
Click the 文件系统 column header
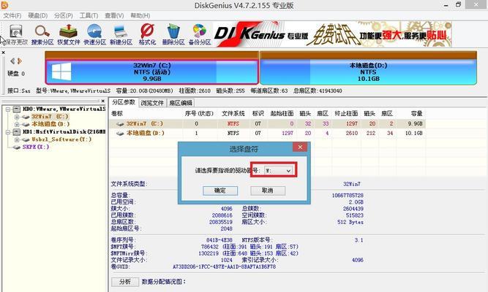click(233, 113)
